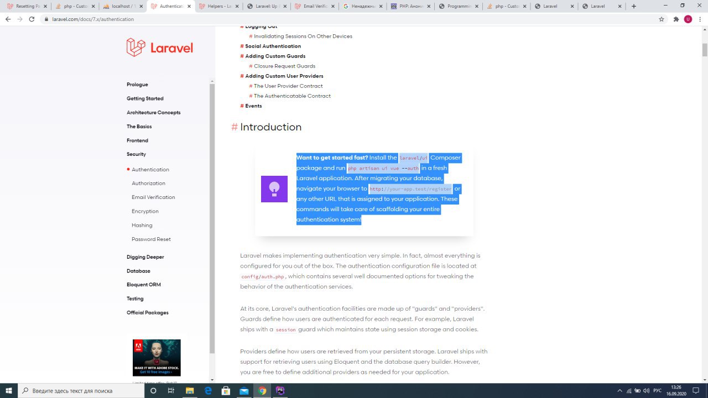Jump to Adding Custom Guards section

click(x=275, y=56)
